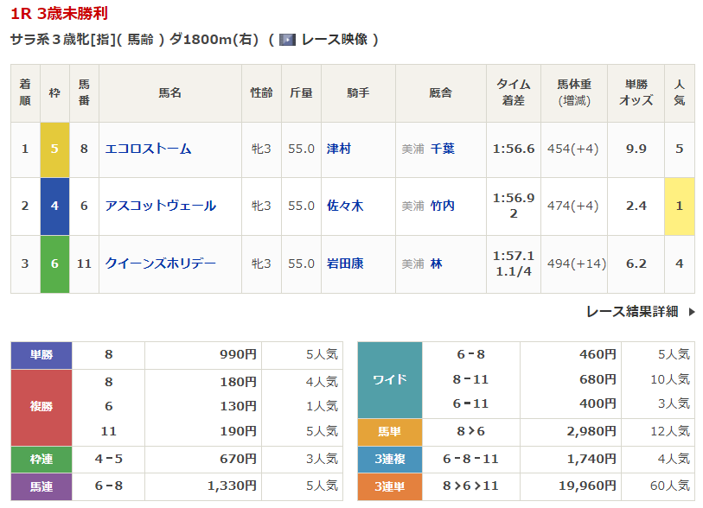Open trainer 竹内 profile
703x508 pixels.
click(442, 206)
